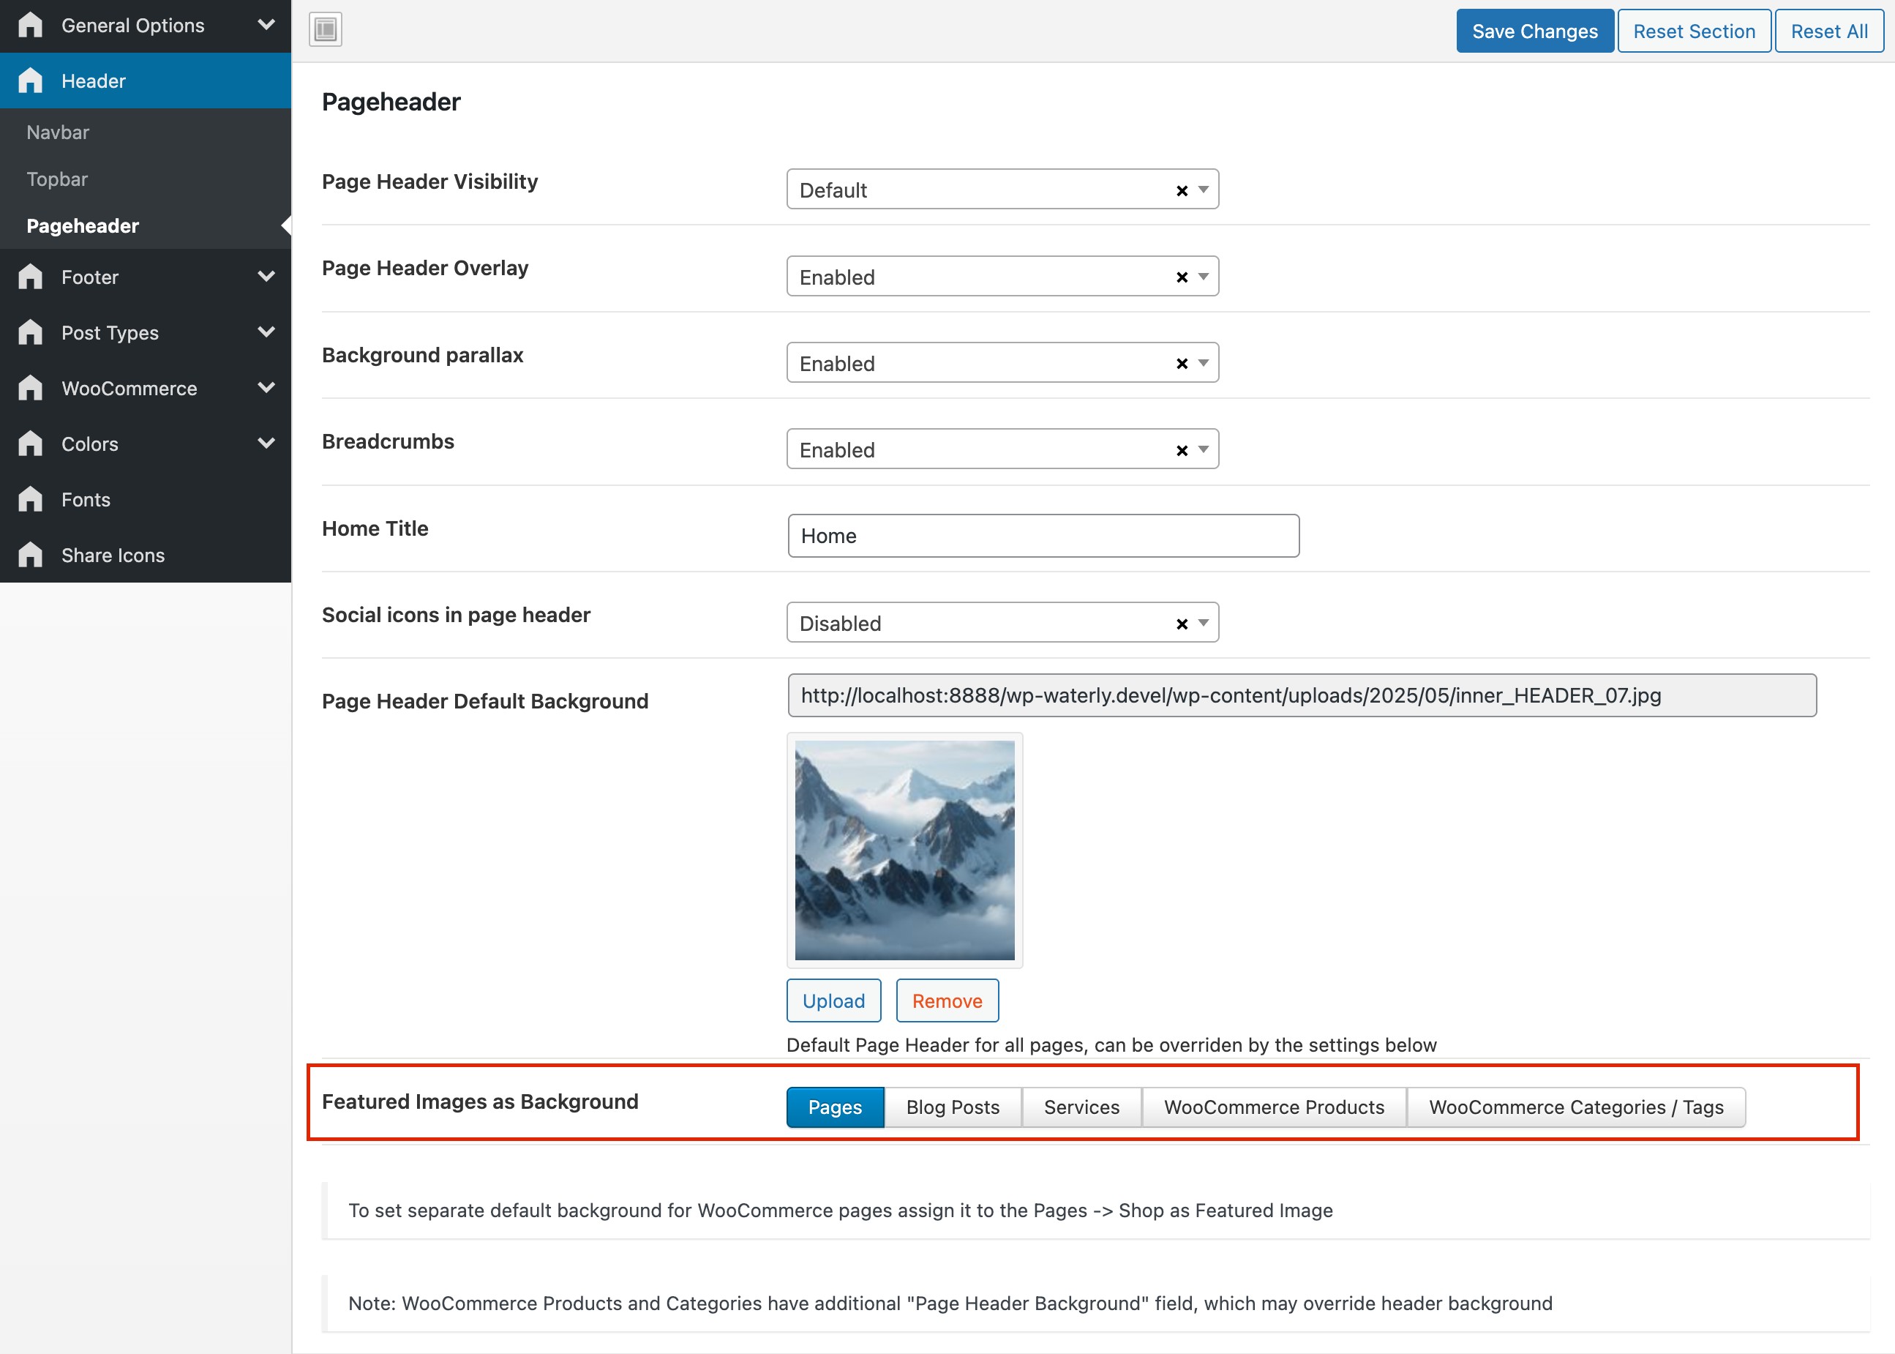This screenshot has width=1895, height=1354.
Task: Click the Footer home icon
Action: pyautogui.click(x=30, y=276)
